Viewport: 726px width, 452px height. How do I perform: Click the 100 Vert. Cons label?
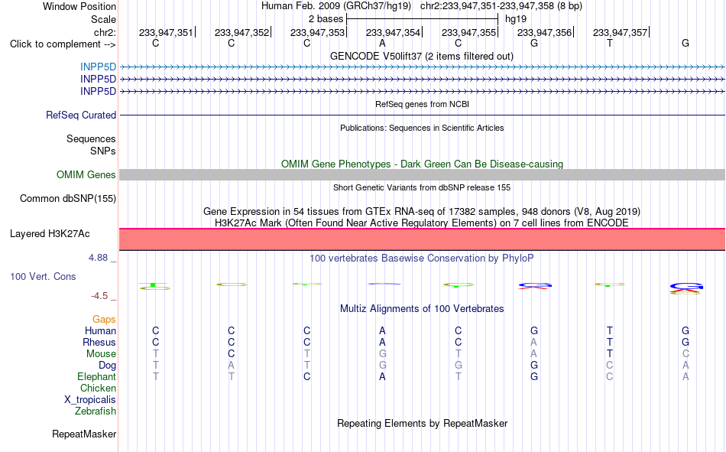coord(43,277)
